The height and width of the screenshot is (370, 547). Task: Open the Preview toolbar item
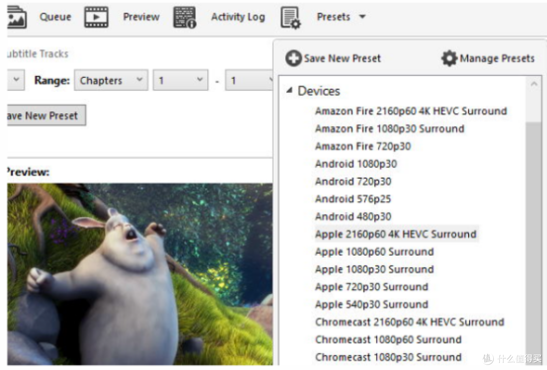click(141, 17)
